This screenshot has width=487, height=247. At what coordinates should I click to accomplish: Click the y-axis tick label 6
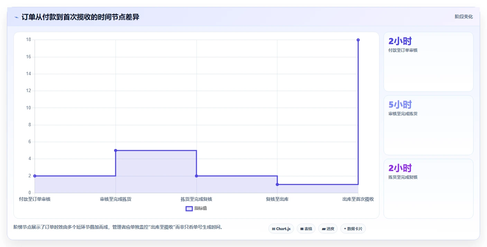coord(30,142)
